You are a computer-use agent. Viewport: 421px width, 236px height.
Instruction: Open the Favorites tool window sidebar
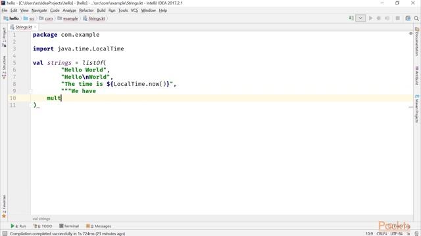click(x=4, y=206)
